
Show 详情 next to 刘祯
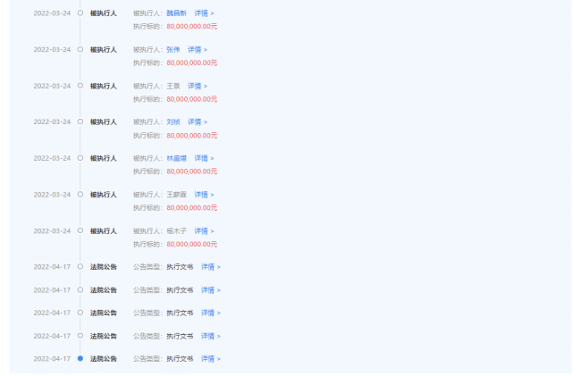click(x=197, y=121)
